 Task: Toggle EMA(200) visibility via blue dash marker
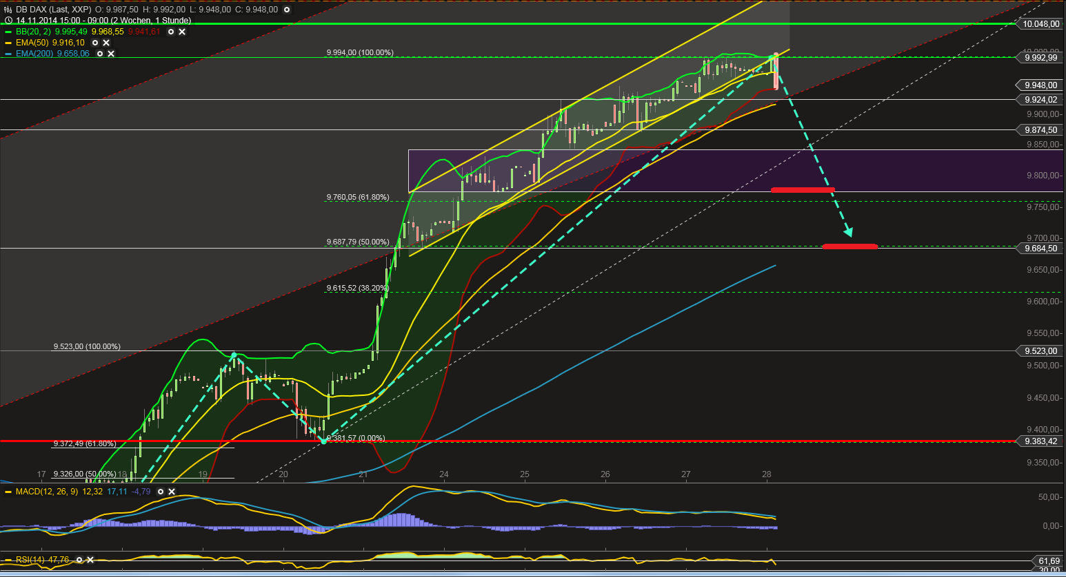pos(8,54)
